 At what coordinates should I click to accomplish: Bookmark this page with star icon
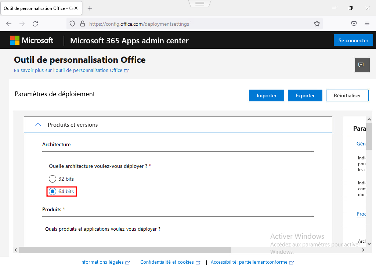(317, 24)
